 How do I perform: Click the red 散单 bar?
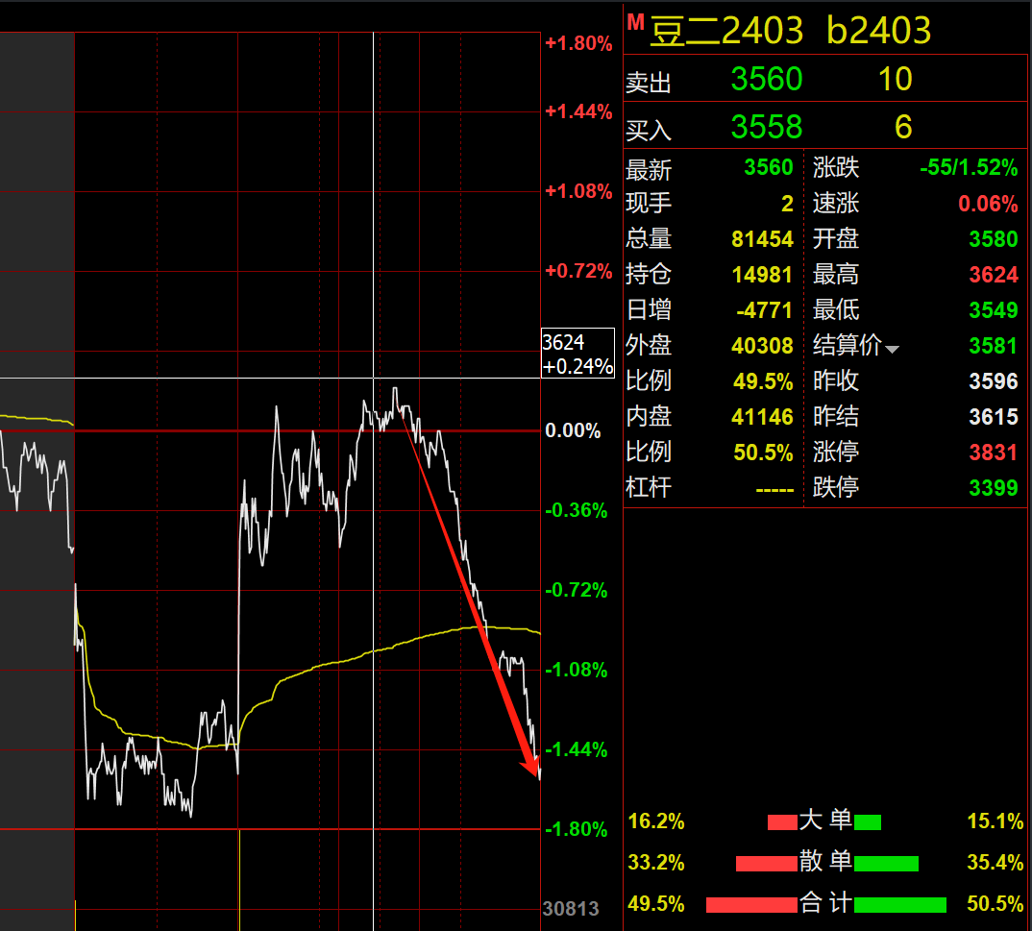766,864
